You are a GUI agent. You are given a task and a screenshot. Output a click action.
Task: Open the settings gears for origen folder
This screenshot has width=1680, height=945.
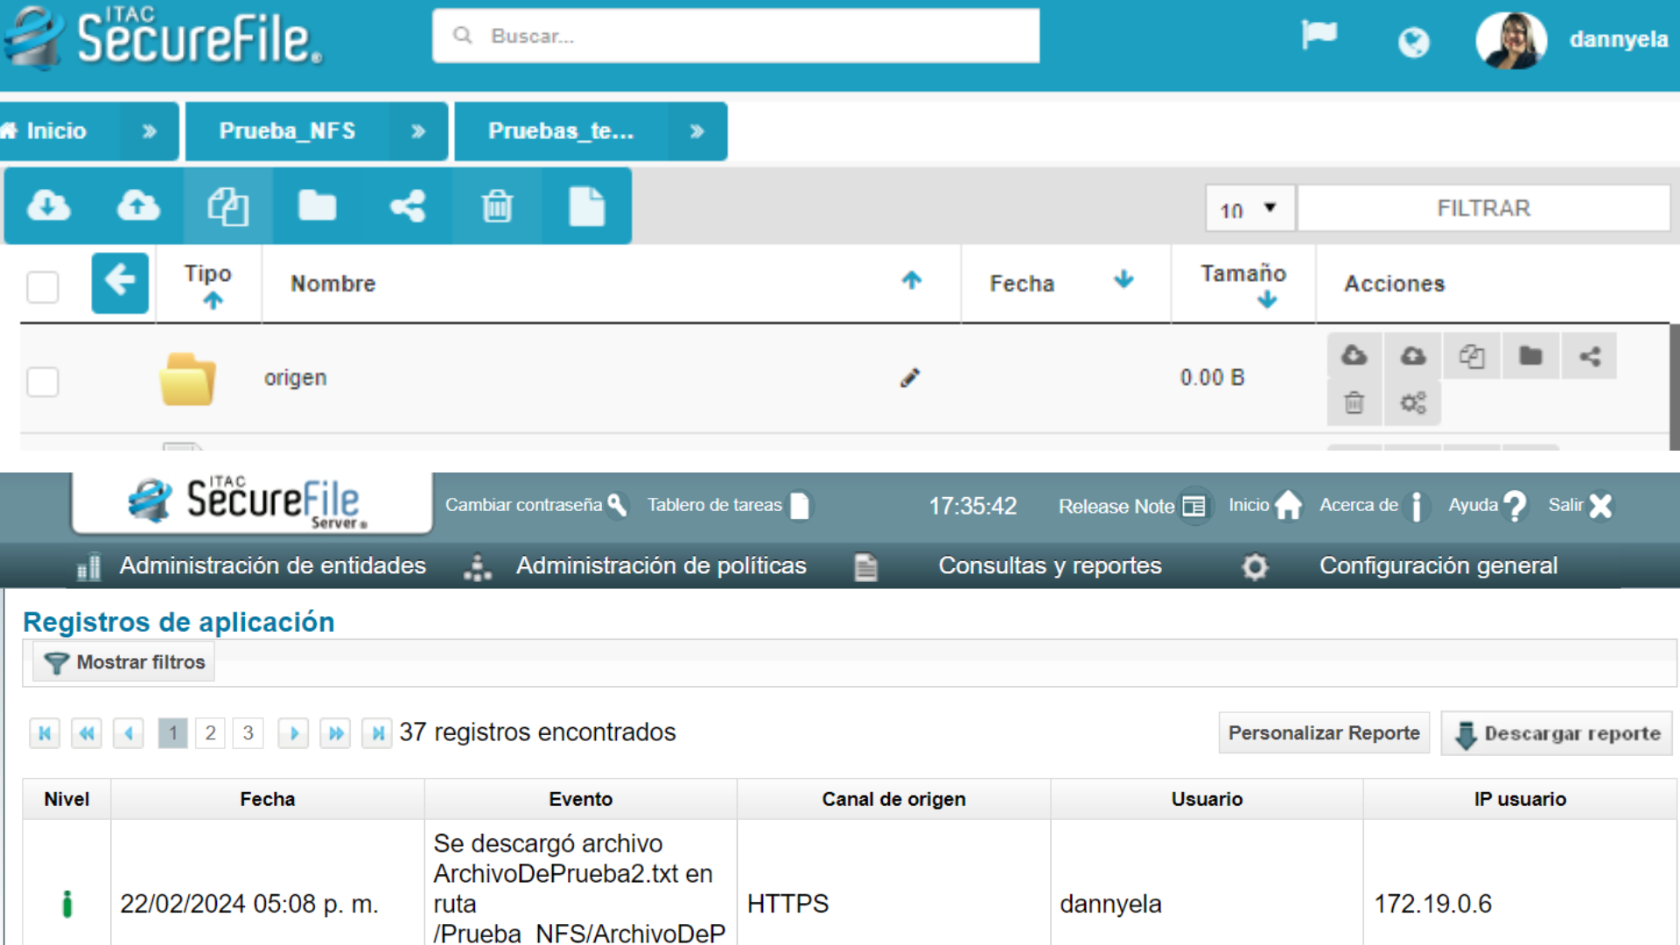(x=1412, y=403)
